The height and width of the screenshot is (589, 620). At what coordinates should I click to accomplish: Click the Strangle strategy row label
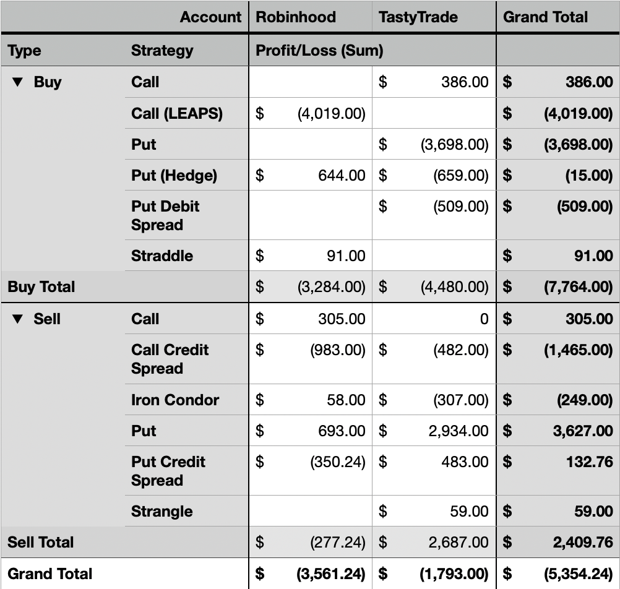(x=162, y=512)
